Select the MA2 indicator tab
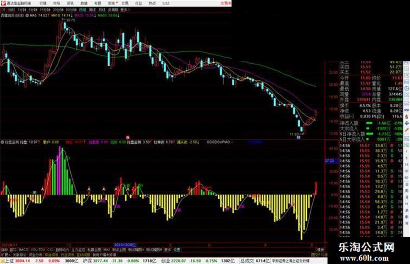The image size is (410, 264). pyautogui.click(x=106, y=250)
